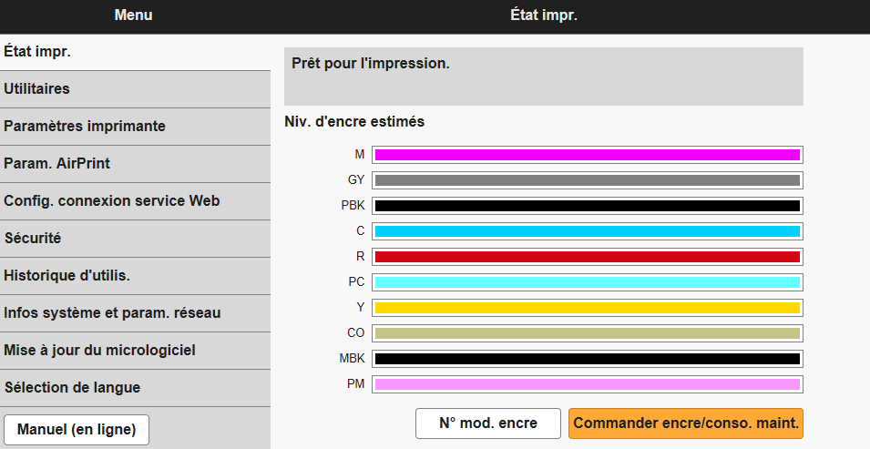Show Historique d'utilis. page
The height and width of the screenshot is (449, 870).
click(x=135, y=276)
